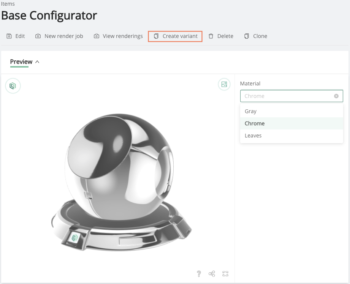Viewport: 350px width, 284px height.
Task: Clear the Material field with the x icon
Action: click(336, 96)
